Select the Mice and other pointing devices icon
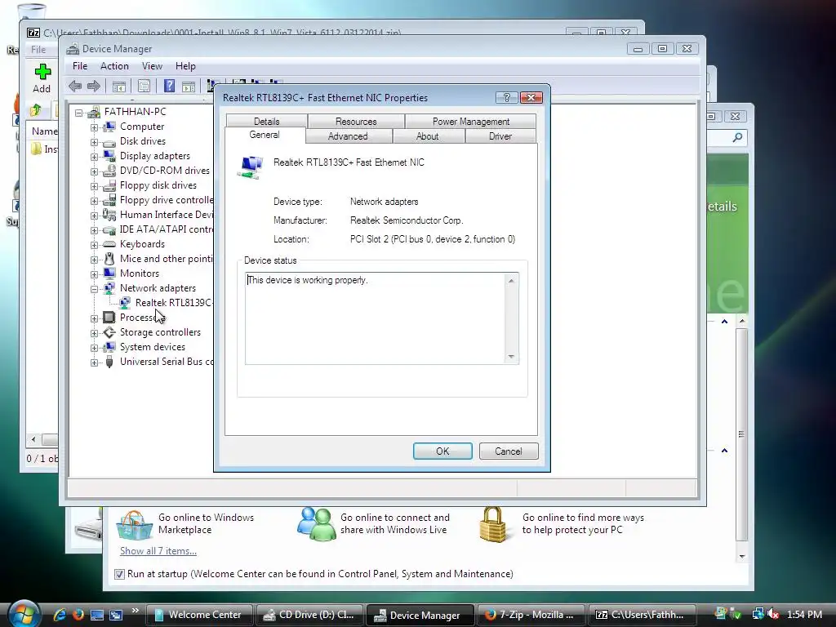 click(x=109, y=259)
